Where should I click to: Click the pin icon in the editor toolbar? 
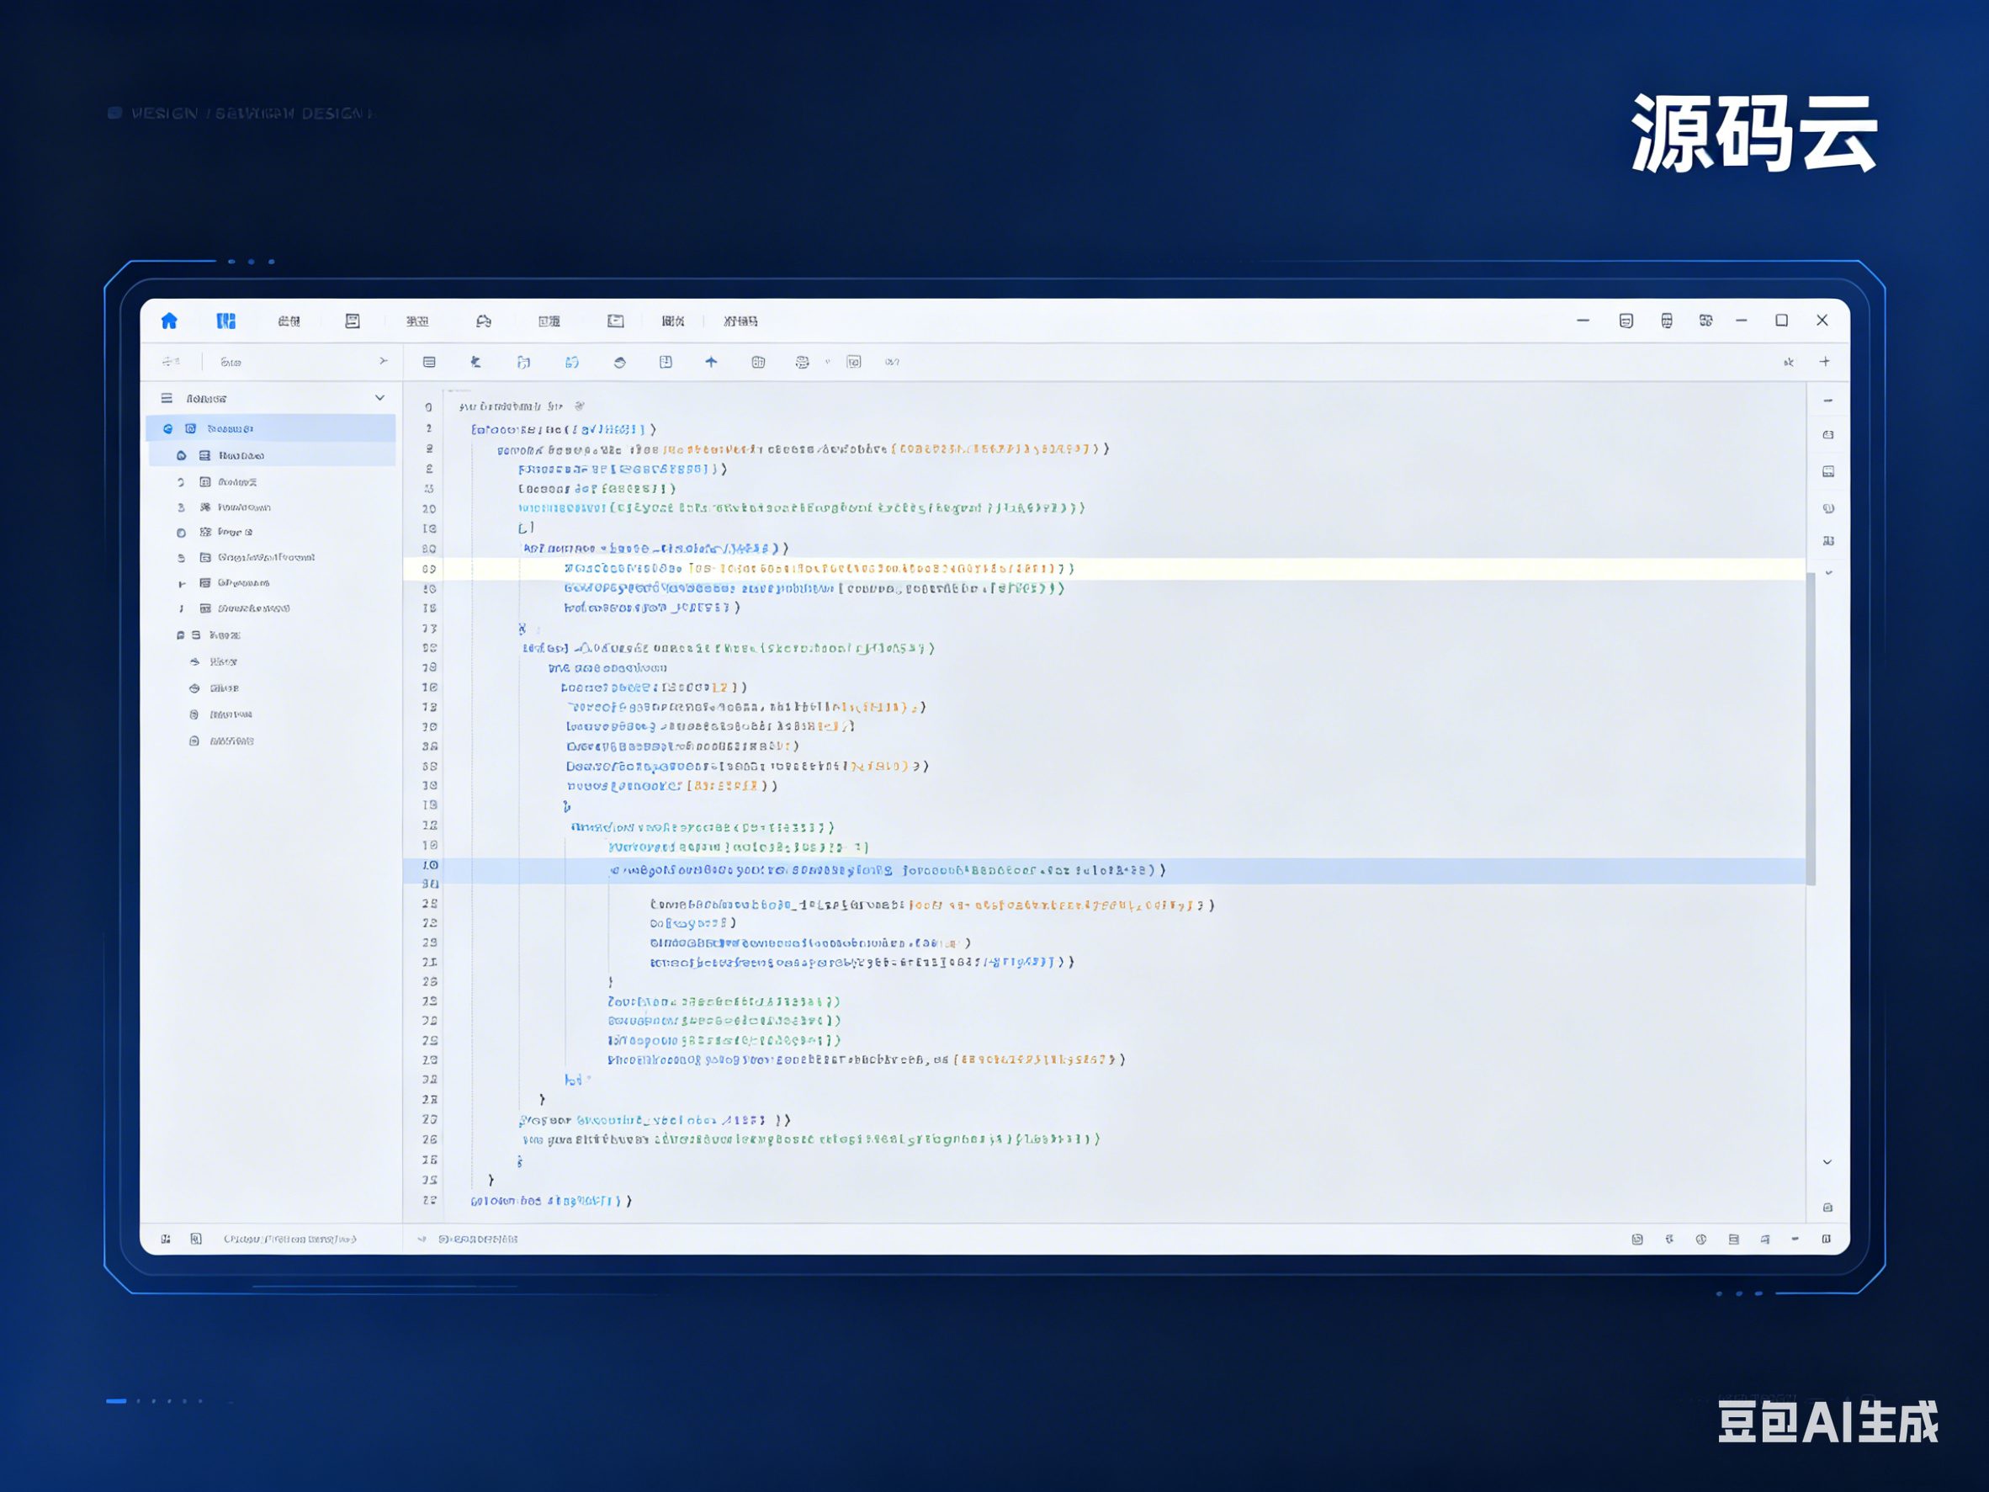(475, 362)
